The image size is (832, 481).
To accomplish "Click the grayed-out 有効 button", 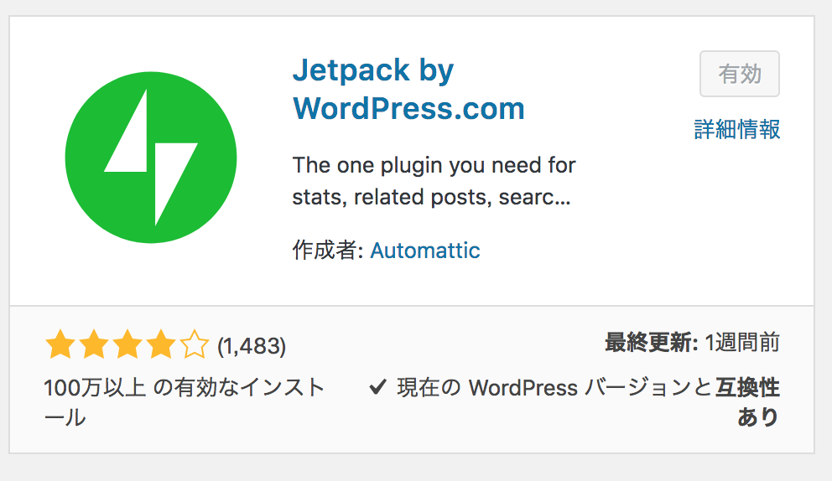I will pyautogui.click(x=740, y=74).
